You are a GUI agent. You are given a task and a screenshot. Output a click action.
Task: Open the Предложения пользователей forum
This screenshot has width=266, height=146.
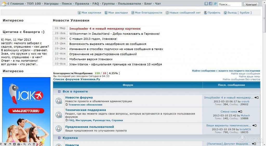coord(90,127)
